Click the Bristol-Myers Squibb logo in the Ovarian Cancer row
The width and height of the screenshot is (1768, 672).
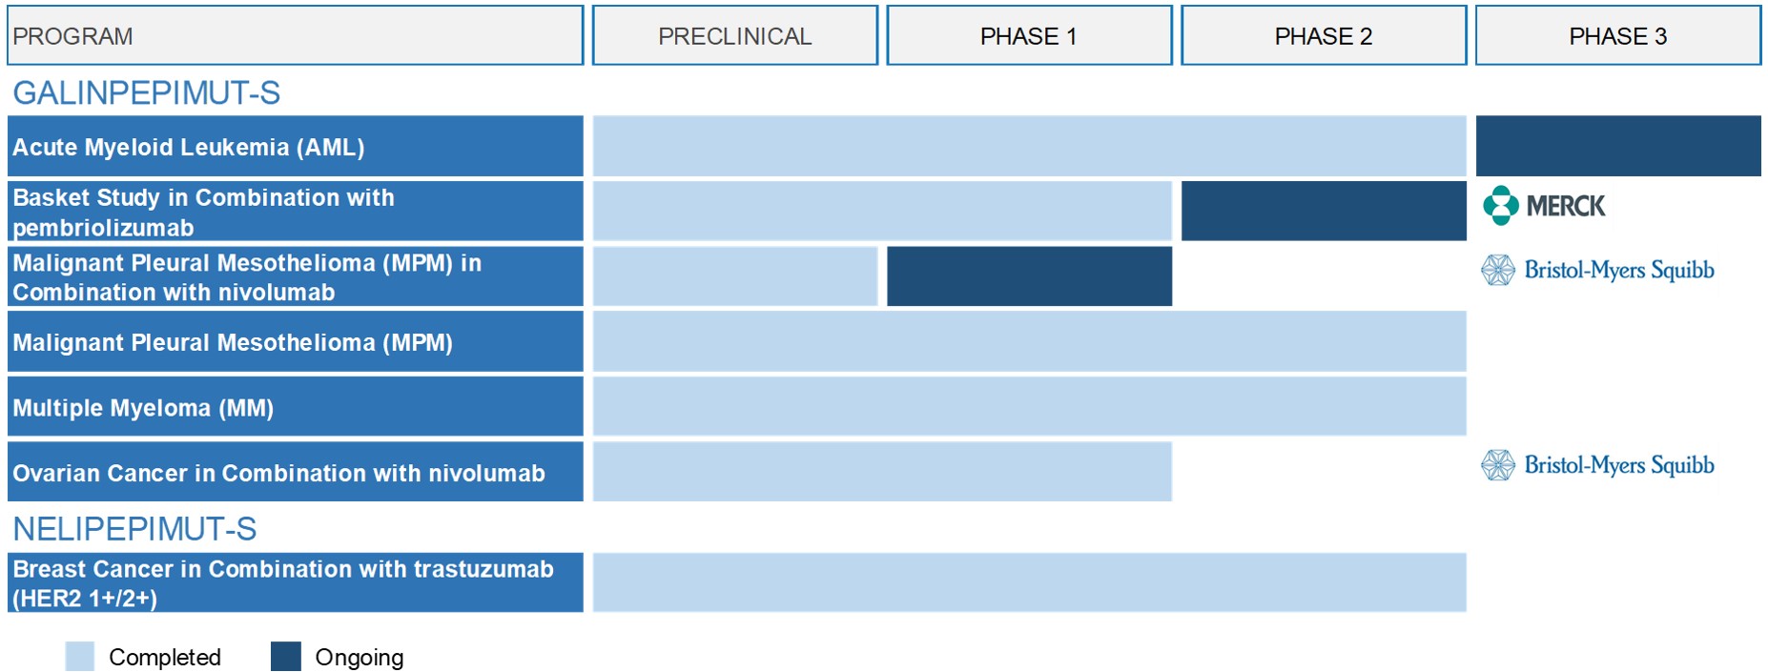[x=1597, y=465]
